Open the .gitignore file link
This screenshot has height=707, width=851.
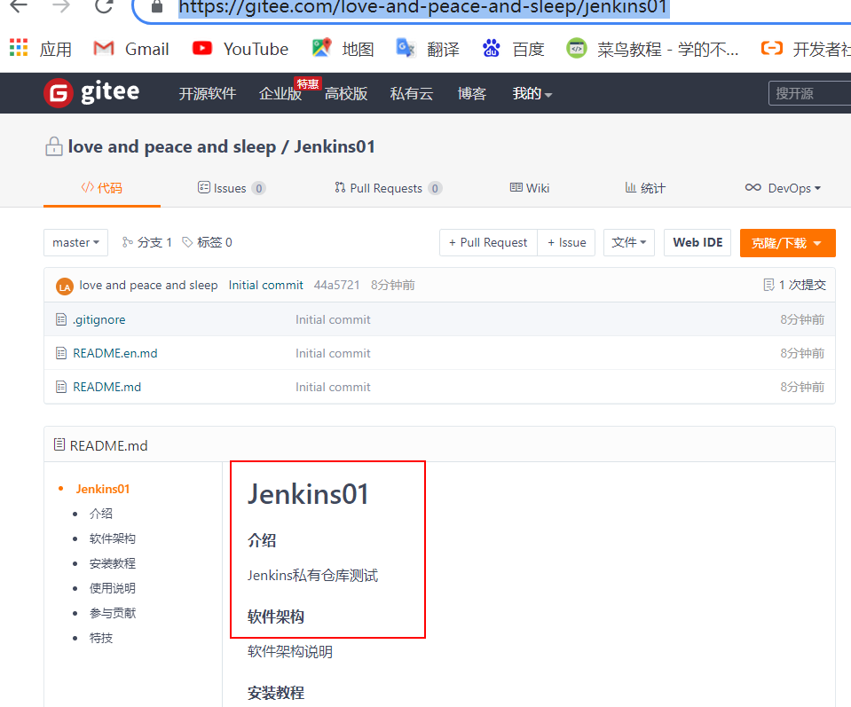coord(100,319)
